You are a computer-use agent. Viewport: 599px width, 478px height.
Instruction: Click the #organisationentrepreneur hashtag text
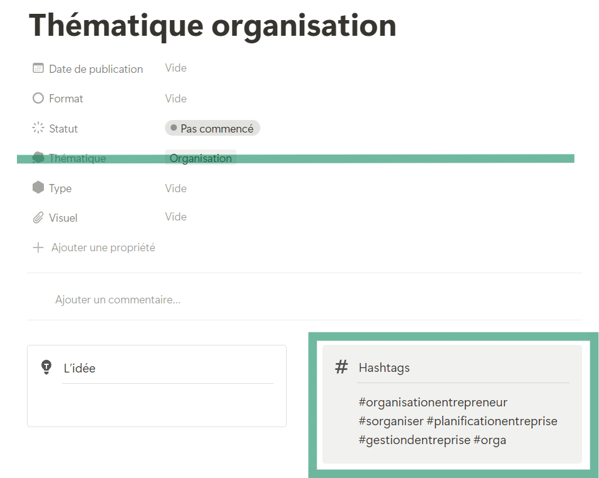click(433, 402)
